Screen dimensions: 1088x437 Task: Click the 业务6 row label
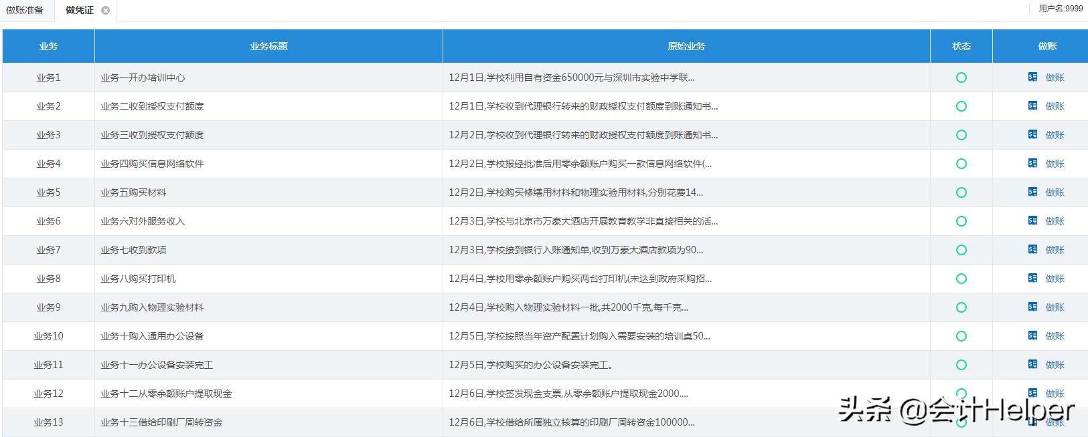pyautogui.click(x=48, y=221)
